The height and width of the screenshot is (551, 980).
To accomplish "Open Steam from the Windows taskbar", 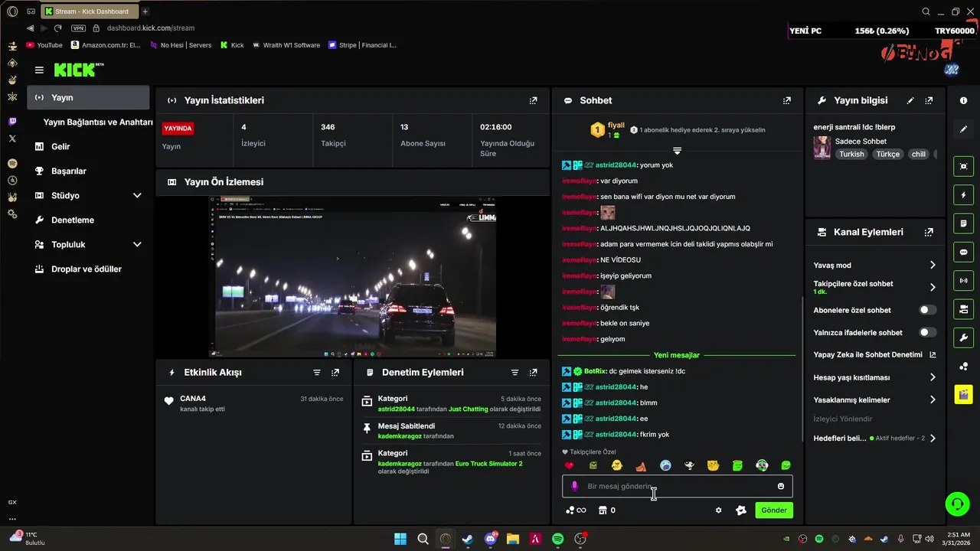I will [468, 539].
